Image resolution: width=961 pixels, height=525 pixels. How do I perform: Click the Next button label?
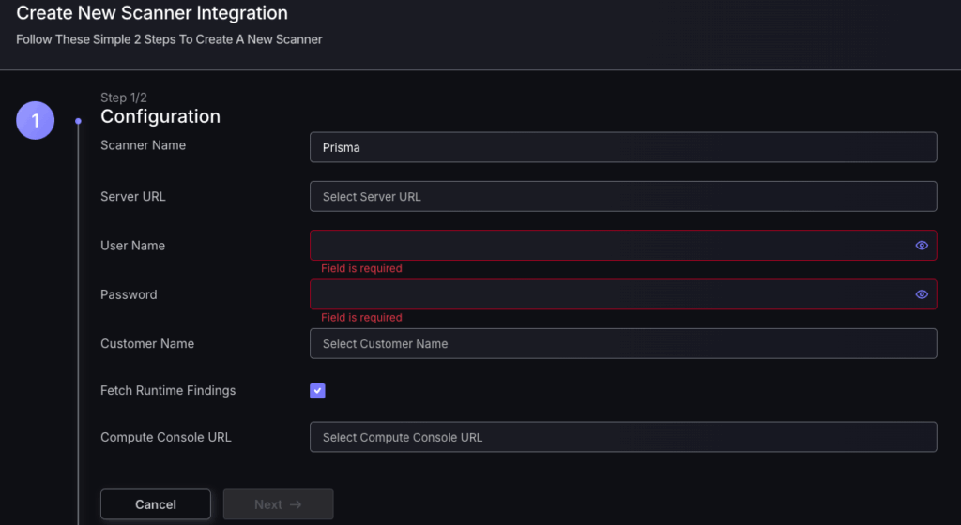point(267,504)
